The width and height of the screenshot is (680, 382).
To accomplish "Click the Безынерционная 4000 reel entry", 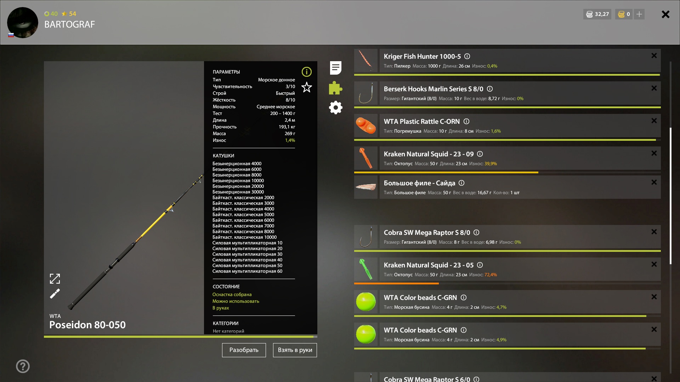I will (x=237, y=163).
